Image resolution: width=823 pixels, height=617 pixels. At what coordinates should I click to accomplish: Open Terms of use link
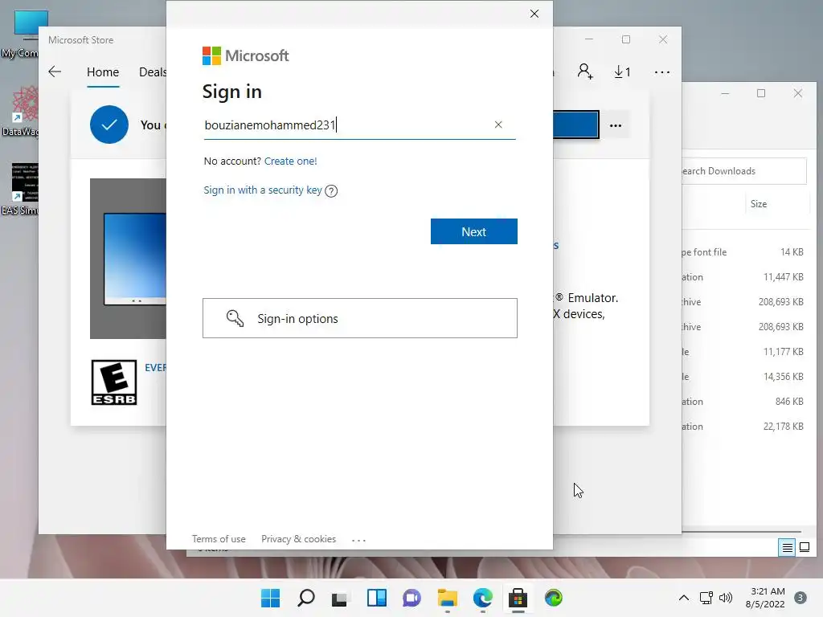pyautogui.click(x=219, y=539)
